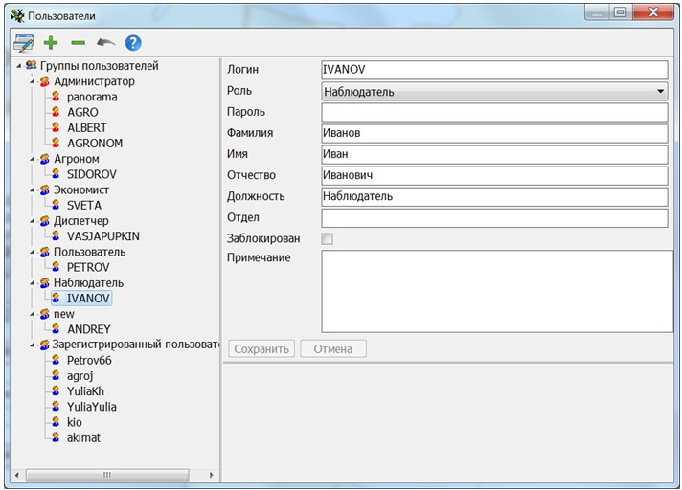Screen dimensions: 682x490
Task: Toggle the Заблокирован checkbox
Action: [328, 238]
